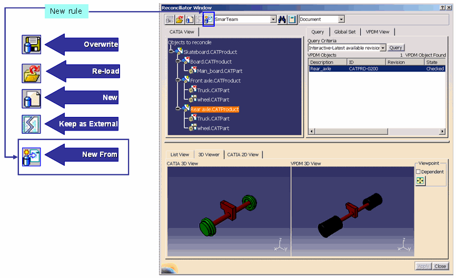Click the Skateboard.CATProduct node icon

click(179, 52)
